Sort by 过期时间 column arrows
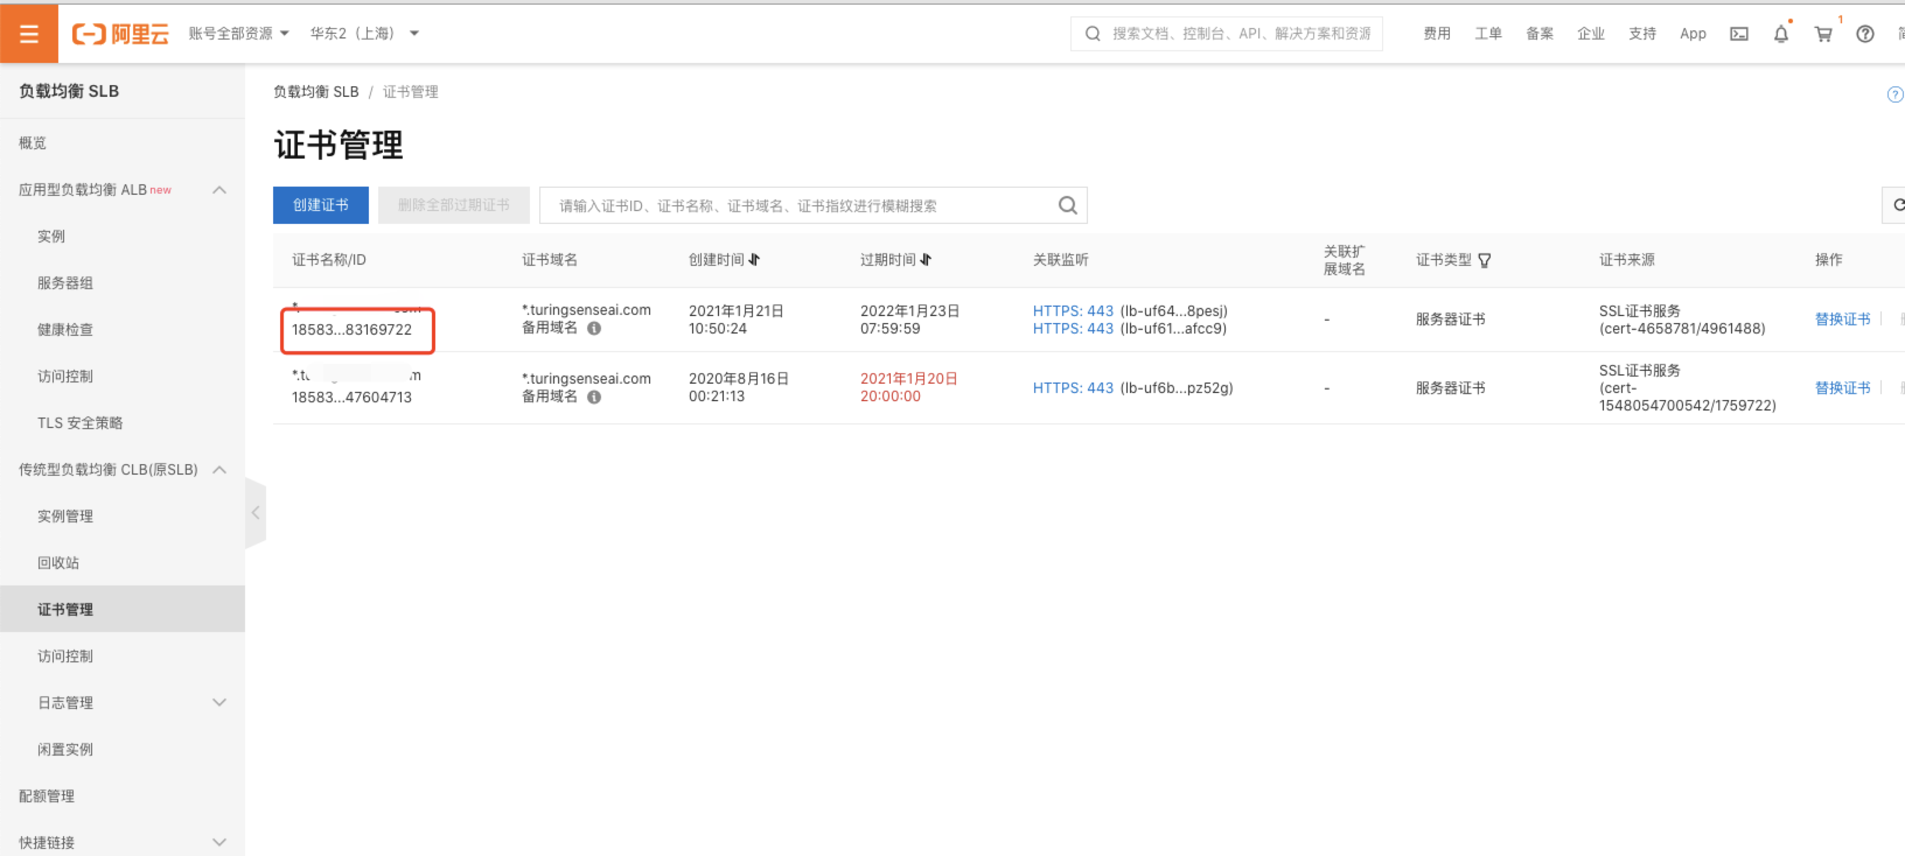Screen dimensions: 1905x856 925,259
